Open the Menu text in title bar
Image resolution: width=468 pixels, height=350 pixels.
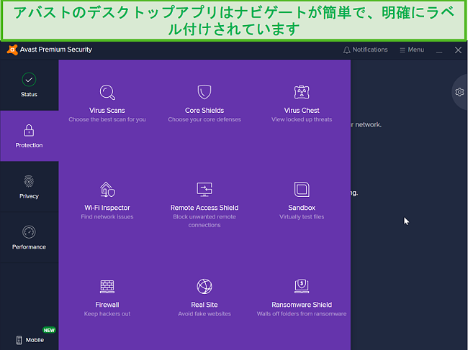[415, 50]
